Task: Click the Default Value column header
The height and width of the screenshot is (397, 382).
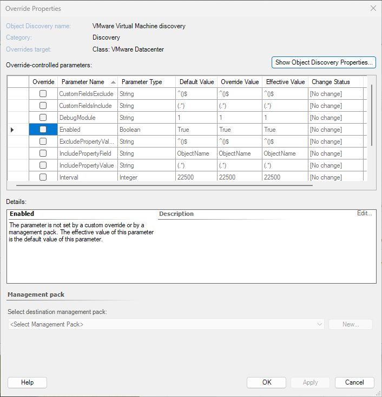Action: tap(196, 82)
